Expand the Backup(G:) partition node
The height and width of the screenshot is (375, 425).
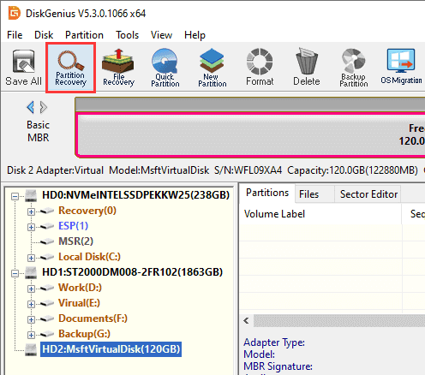[31, 335]
